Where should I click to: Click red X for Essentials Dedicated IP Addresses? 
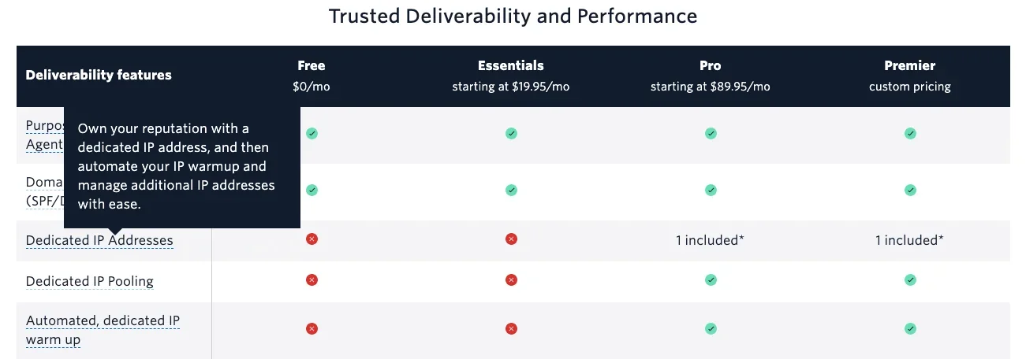coord(511,239)
